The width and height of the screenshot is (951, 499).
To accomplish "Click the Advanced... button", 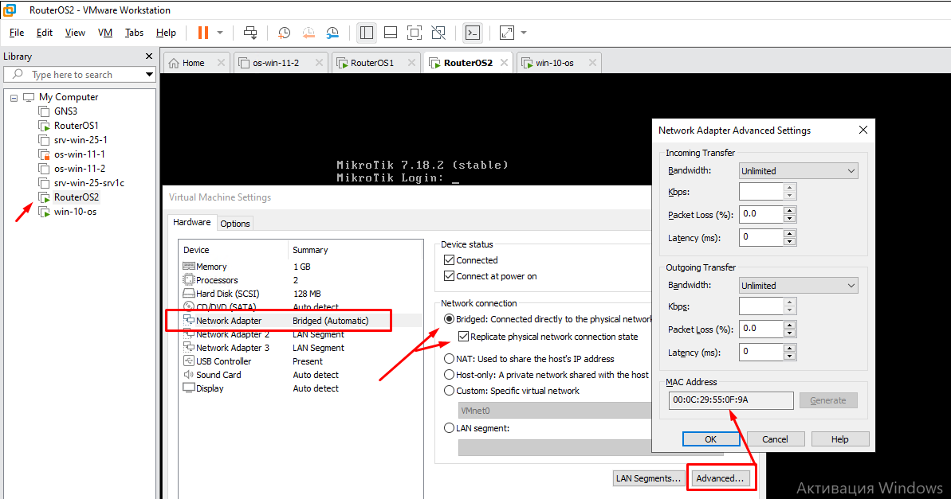I will (720, 478).
